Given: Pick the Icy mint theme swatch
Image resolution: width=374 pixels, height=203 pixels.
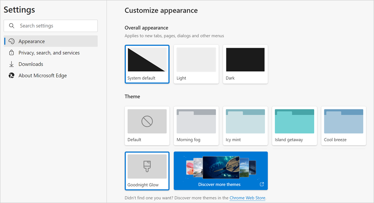Looking at the screenshot, I should [245, 125].
